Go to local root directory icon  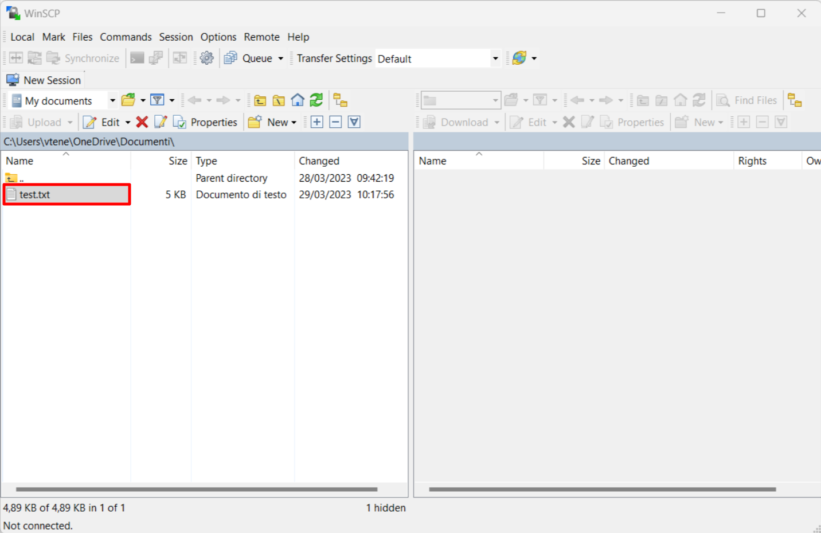click(x=279, y=100)
